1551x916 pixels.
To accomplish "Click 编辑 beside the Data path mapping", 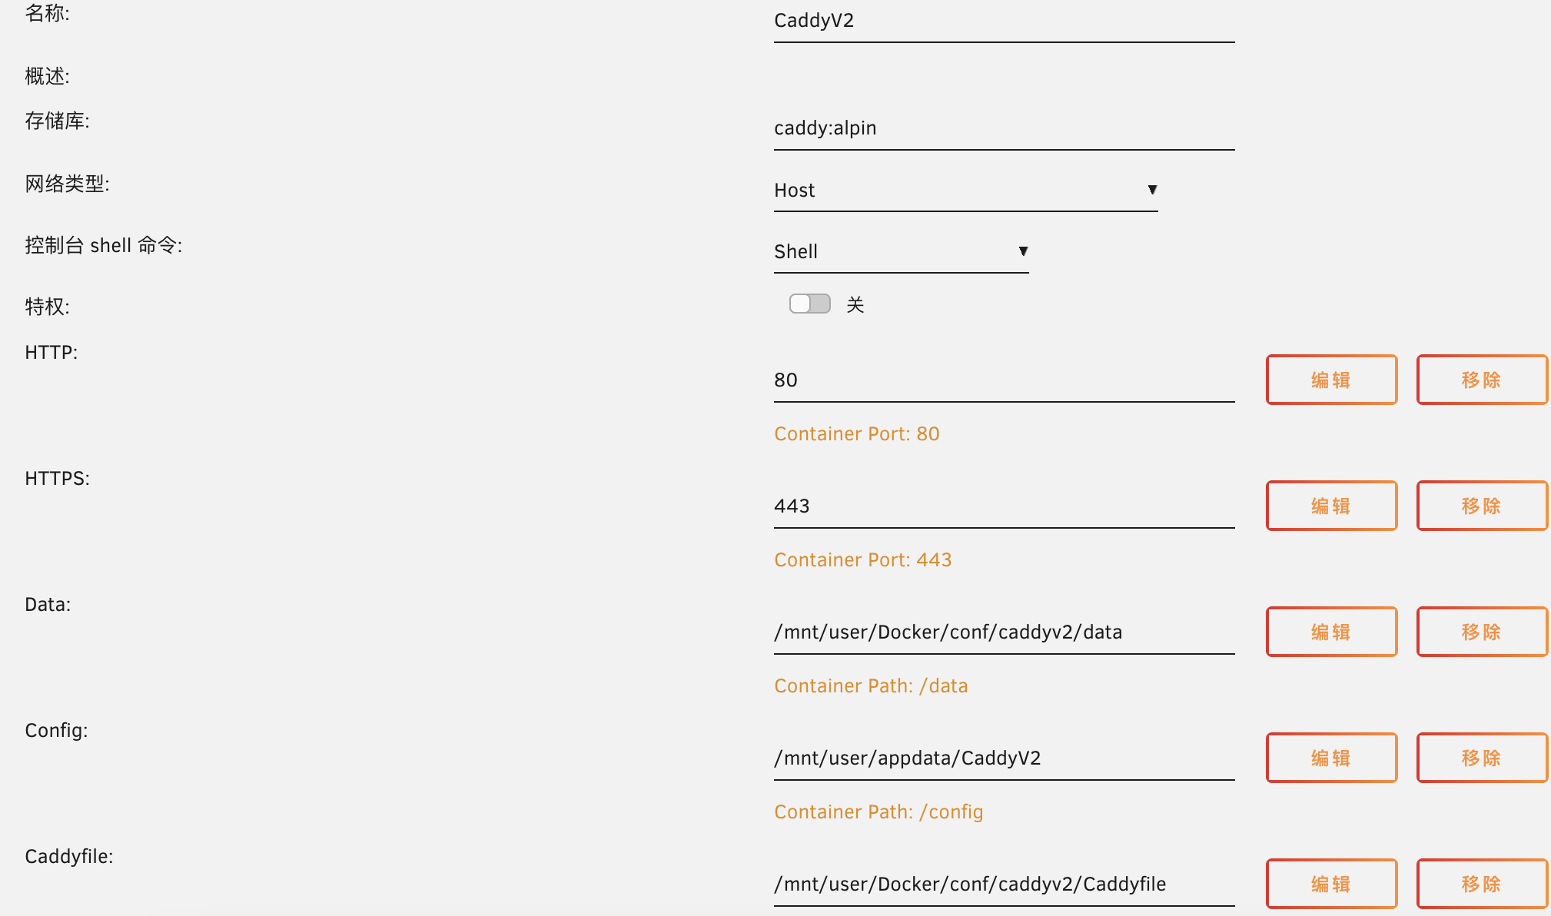I will click(1331, 631).
